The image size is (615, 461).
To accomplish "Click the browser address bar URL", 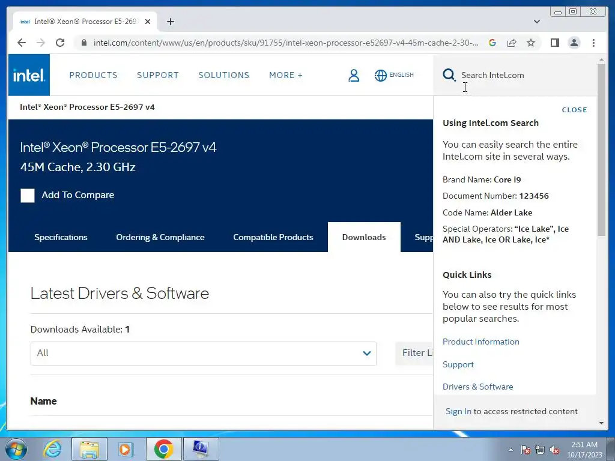I will click(x=285, y=43).
